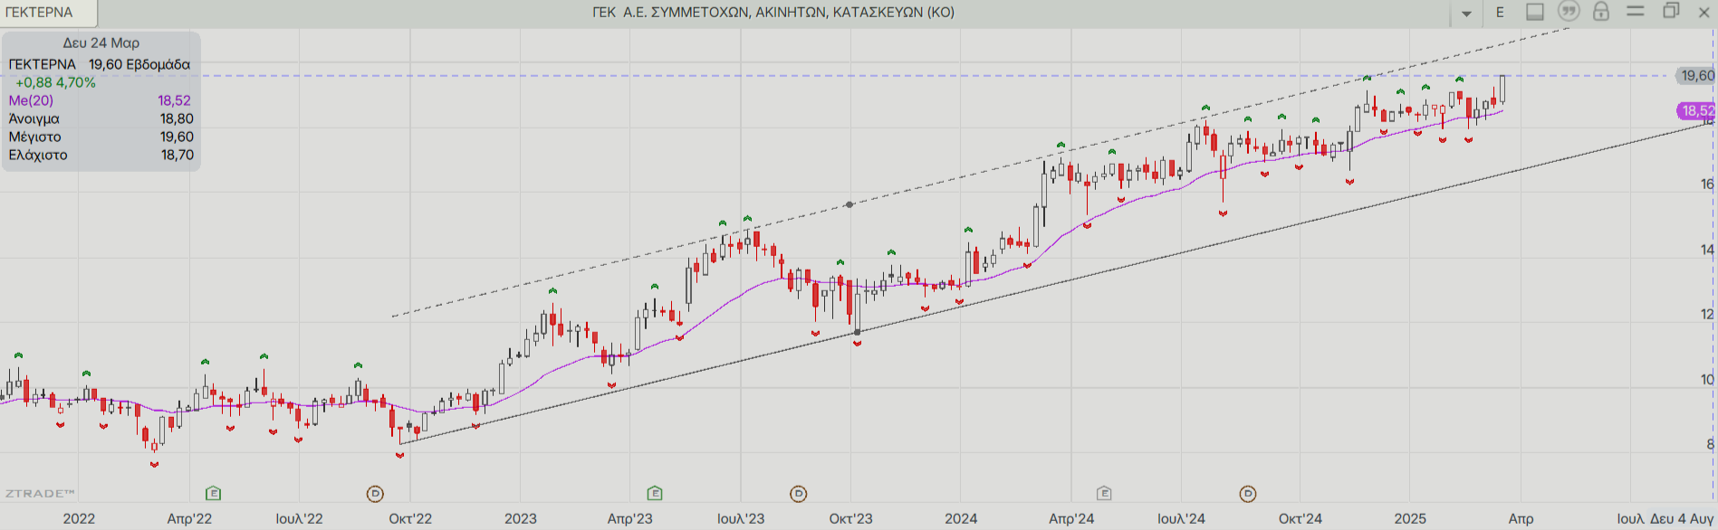1718x530 pixels.
Task: Click the green E event marker near Απρ'23
Action: tap(655, 493)
